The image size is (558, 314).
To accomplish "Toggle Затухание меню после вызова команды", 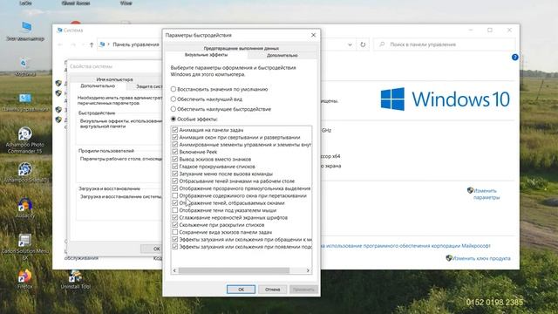I will coord(174,174).
